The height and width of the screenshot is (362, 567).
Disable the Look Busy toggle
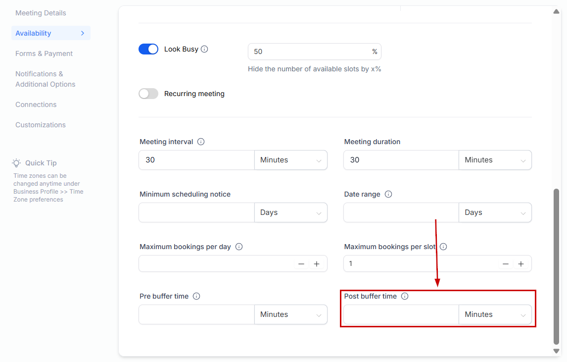148,49
